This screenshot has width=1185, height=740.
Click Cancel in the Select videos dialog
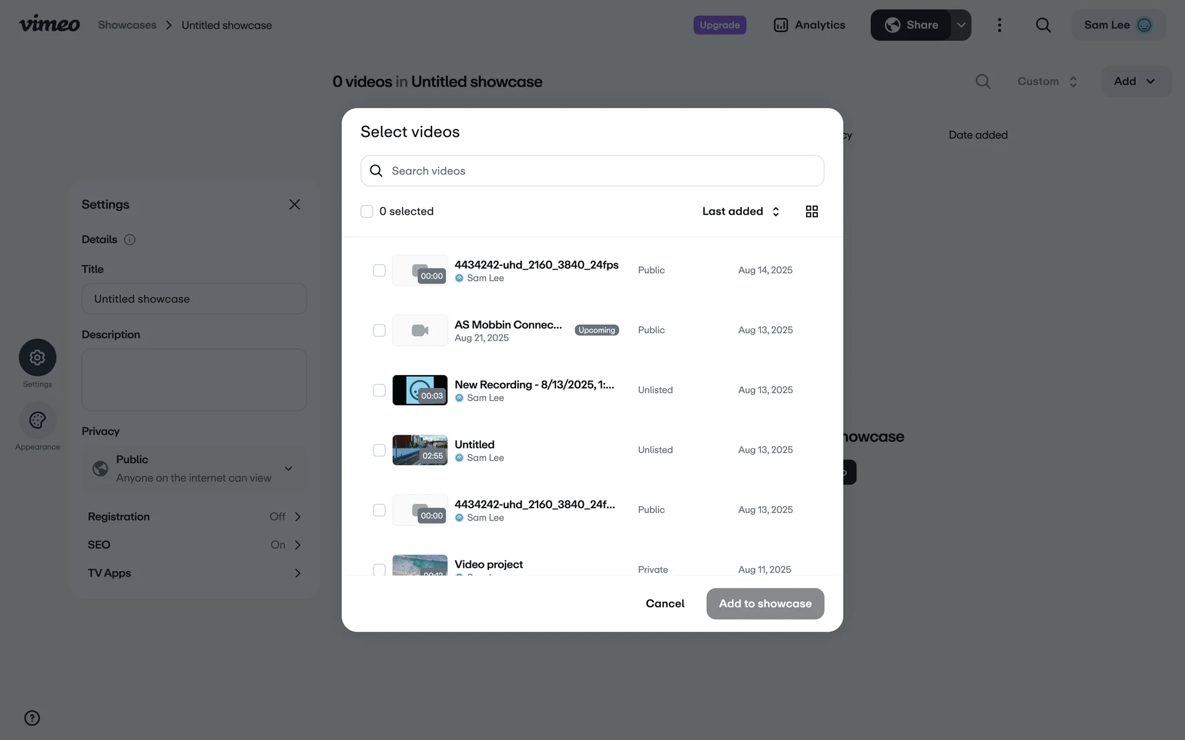pos(665,604)
